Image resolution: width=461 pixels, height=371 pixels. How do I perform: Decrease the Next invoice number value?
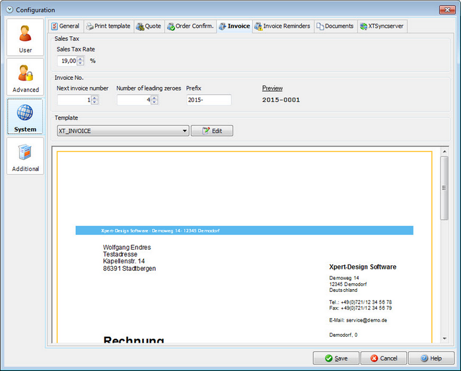(x=94, y=102)
